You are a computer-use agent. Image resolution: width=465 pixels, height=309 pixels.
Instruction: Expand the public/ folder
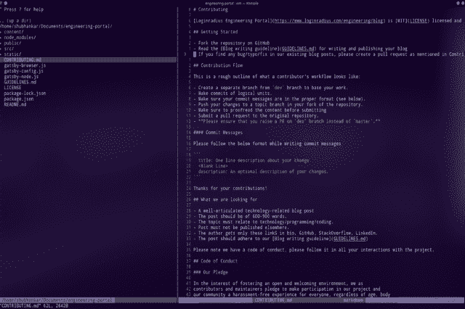coord(12,43)
